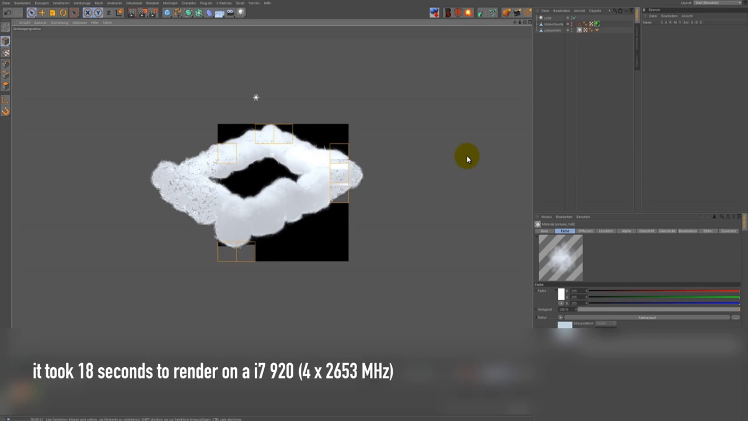Click the texture ellipsis button
The width and height of the screenshot is (748, 421).
735,317
